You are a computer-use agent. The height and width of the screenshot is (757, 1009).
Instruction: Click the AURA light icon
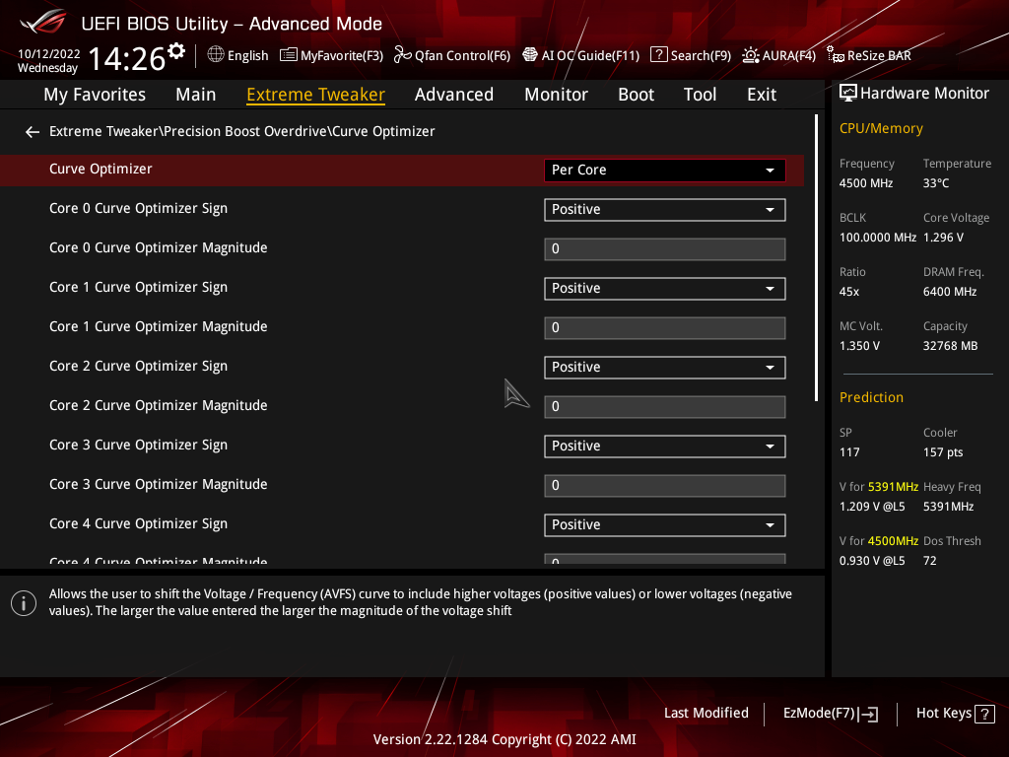coord(750,55)
